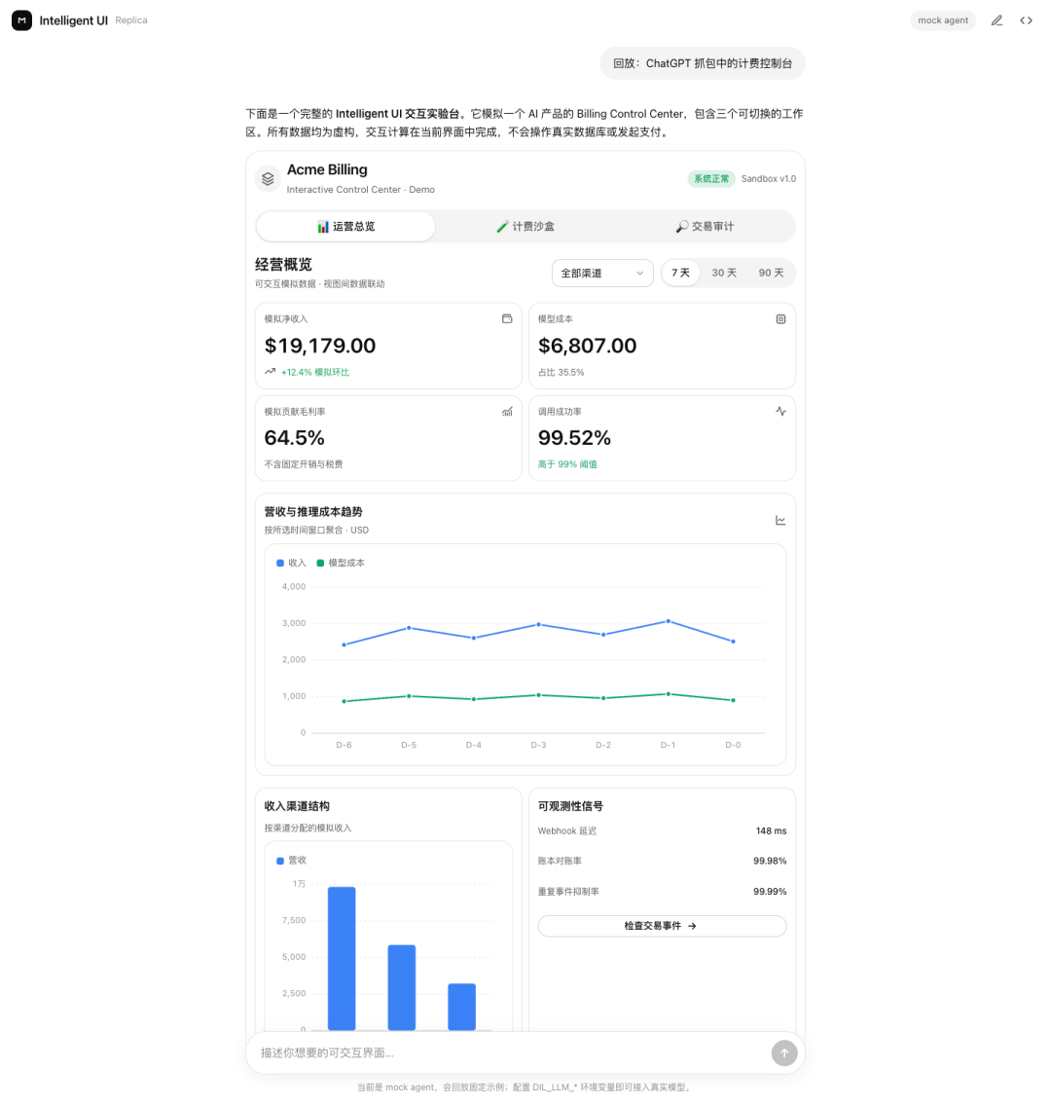Screen dimensions: 1051x1105
Task: Click wallet icon in net income card
Action: coord(506,318)
